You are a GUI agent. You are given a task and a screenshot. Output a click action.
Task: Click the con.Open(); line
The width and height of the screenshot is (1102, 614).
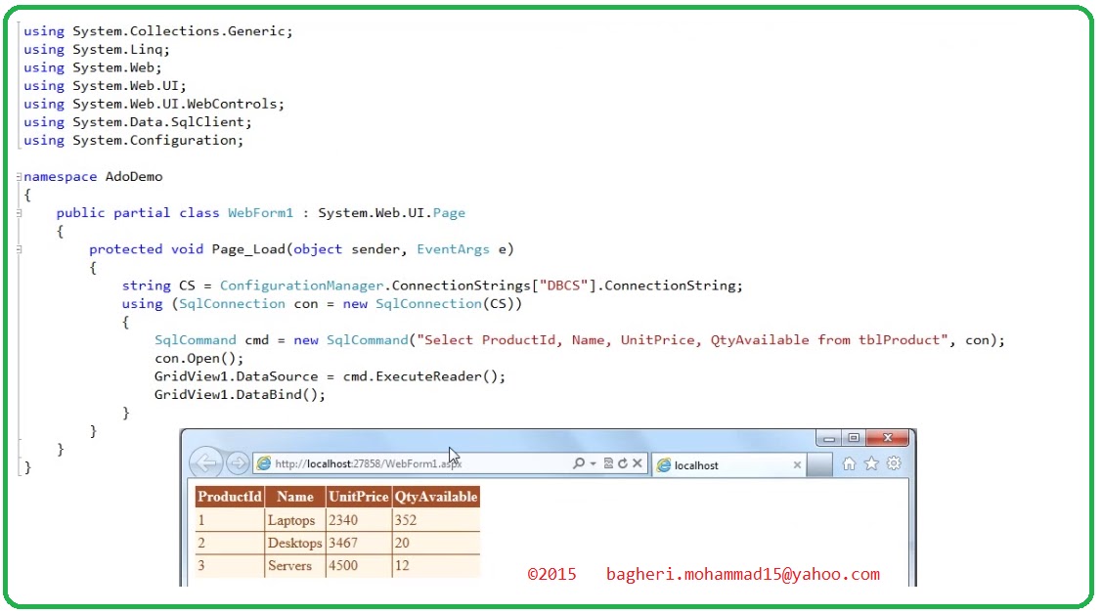pos(198,358)
